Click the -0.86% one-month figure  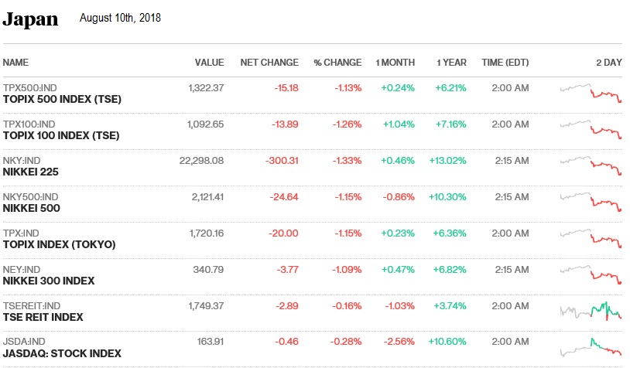(399, 197)
